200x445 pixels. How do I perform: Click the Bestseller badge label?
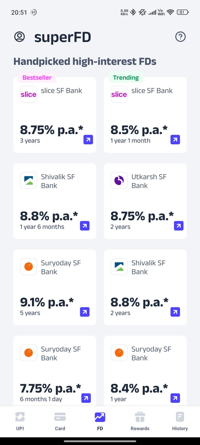(37, 78)
